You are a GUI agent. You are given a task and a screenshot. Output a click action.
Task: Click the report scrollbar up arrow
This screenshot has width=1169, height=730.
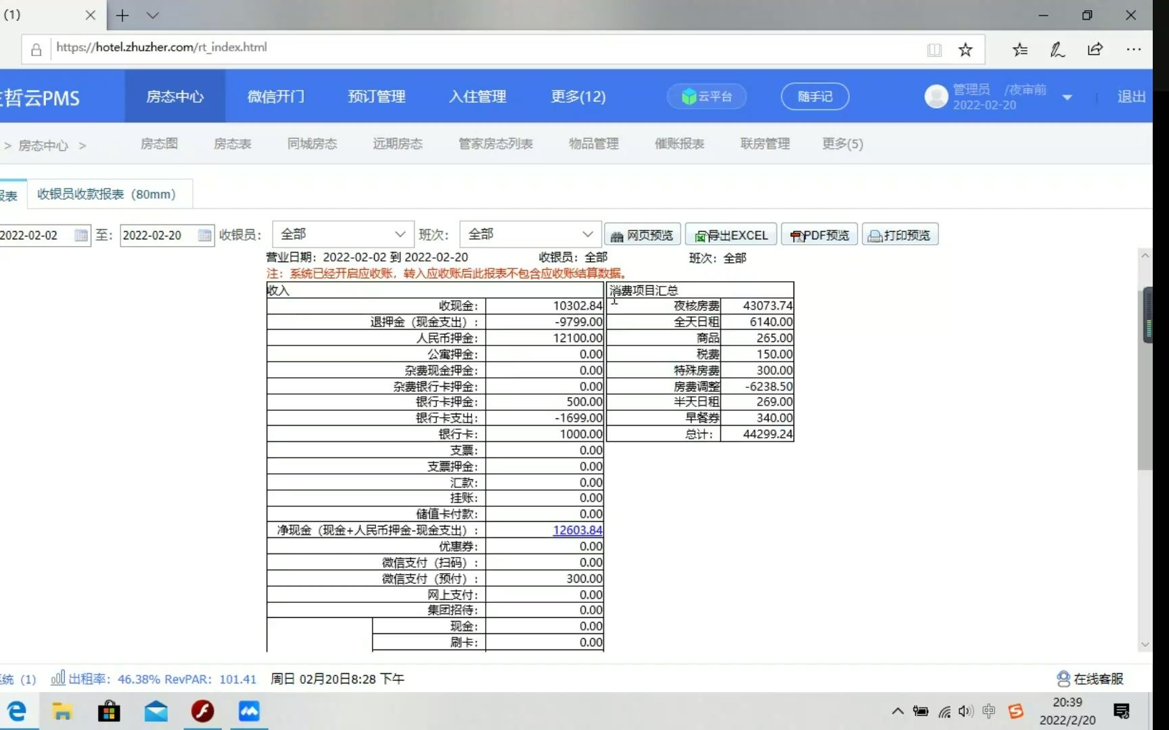point(1145,256)
